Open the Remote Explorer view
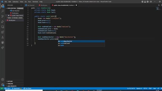The height and width of the screenshot is (91, 162). click(x=3, y=27)
